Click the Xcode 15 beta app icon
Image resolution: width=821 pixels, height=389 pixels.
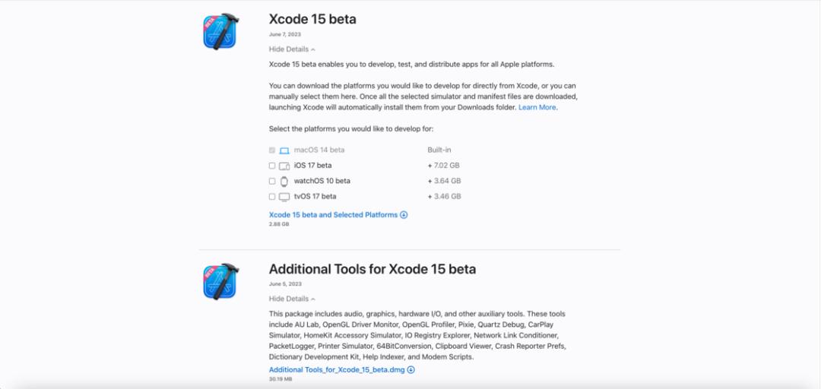pyautogui.click(x=220, y=31)
